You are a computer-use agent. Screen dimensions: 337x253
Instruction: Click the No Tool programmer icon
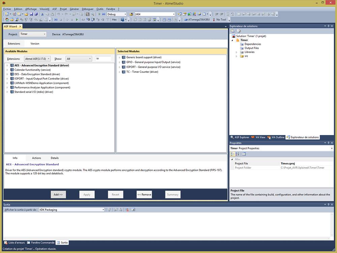click(x=213, y=20)
